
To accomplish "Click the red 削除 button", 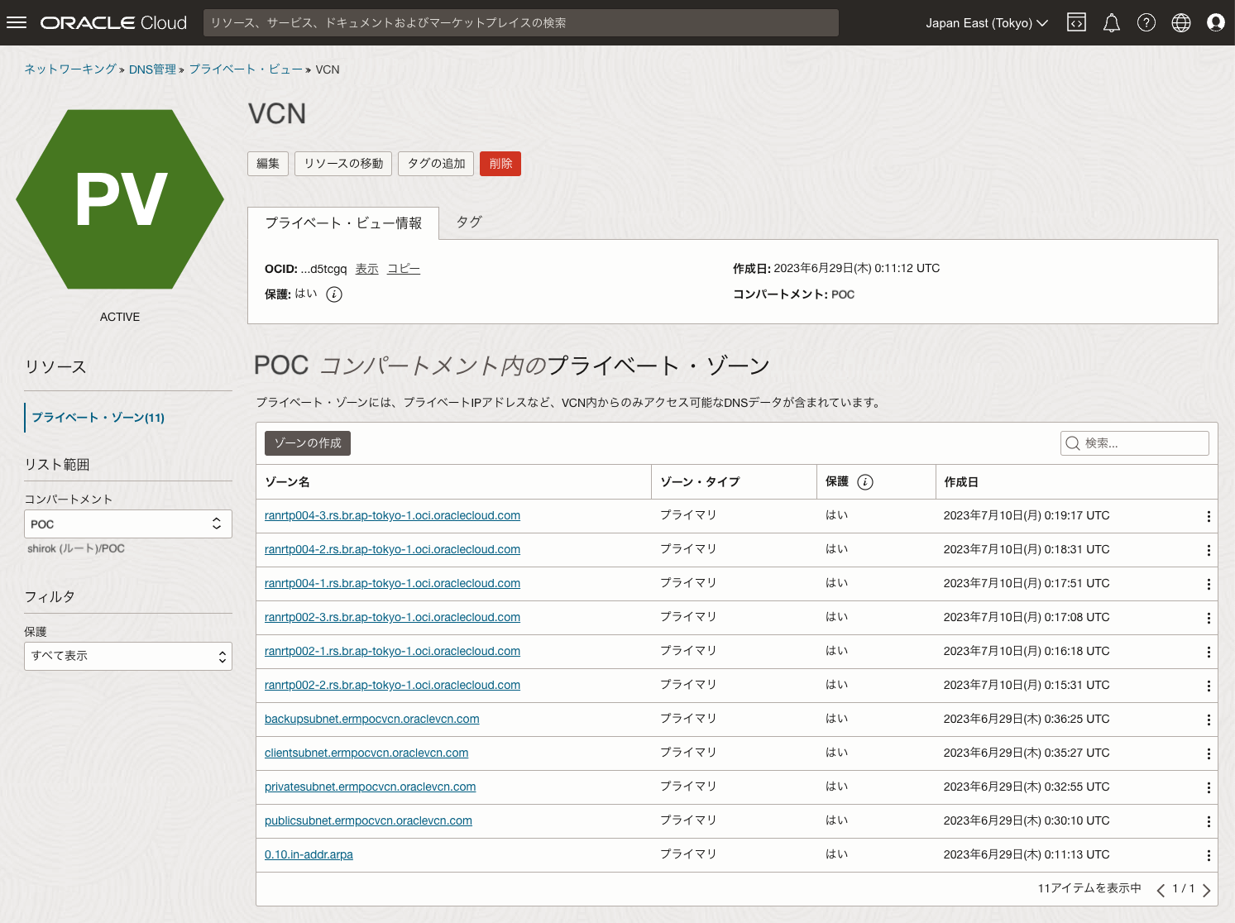I will coord(500,164).
